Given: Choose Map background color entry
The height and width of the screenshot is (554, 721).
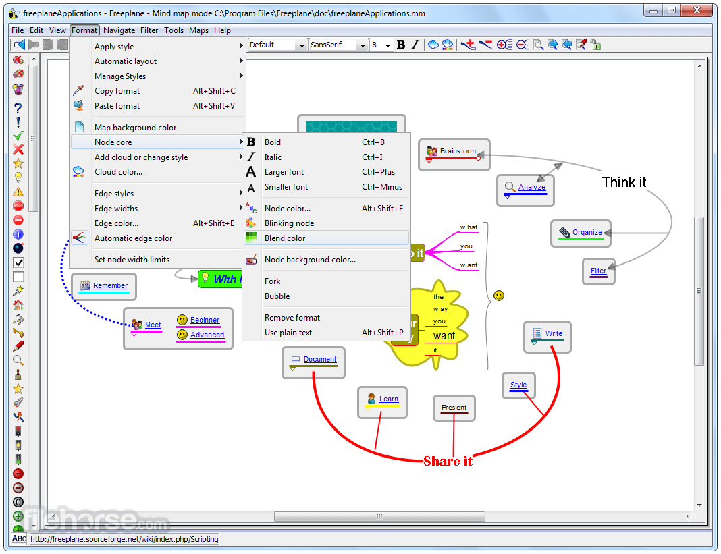Looking at the screenshot, I should (158, 128).
